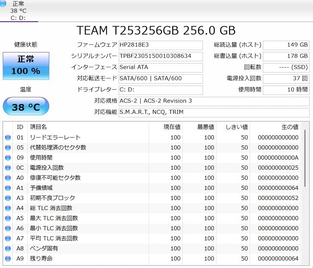The width and height of the screenshot is (313, 268).
Task: Click the 総書込量 (ホスト) value box
Action: (286, 56)
